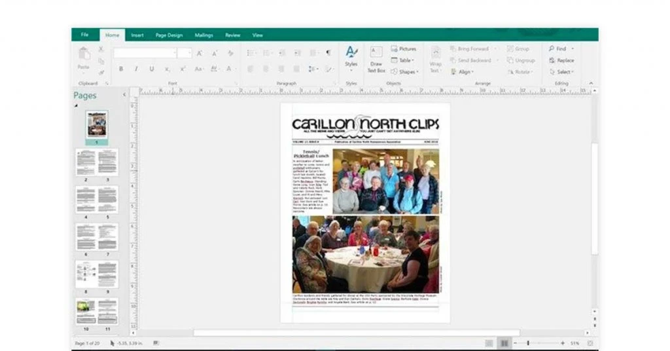Click the zoom out minus button
Screen dimensions: 670x351
click(516, 343)
